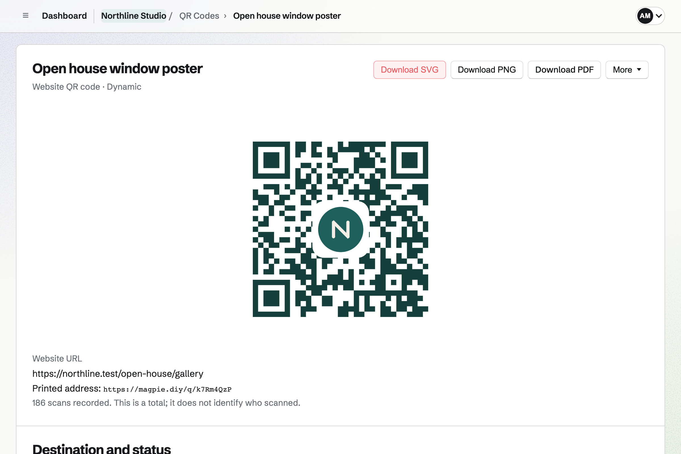Click the Open house window poster heading

[117, 69]
